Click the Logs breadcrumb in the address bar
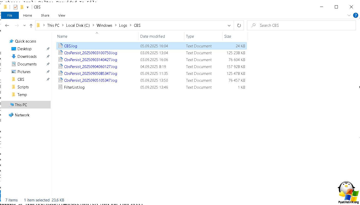 [123, 25]
